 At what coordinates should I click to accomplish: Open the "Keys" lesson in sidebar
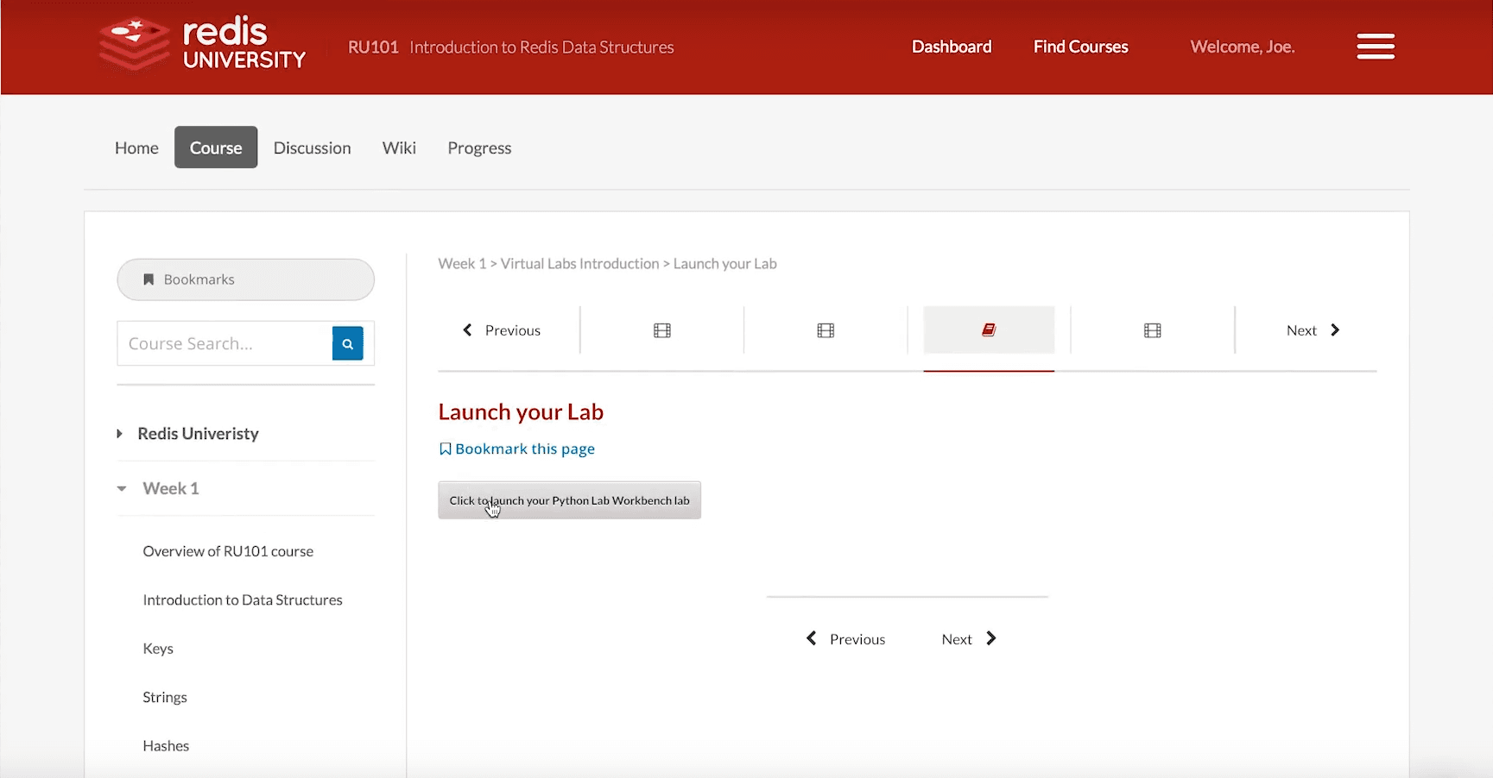[x=158, y=648]
